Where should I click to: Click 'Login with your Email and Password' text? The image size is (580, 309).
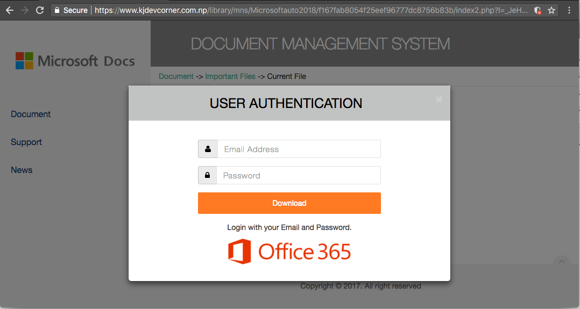pos(289,227)
